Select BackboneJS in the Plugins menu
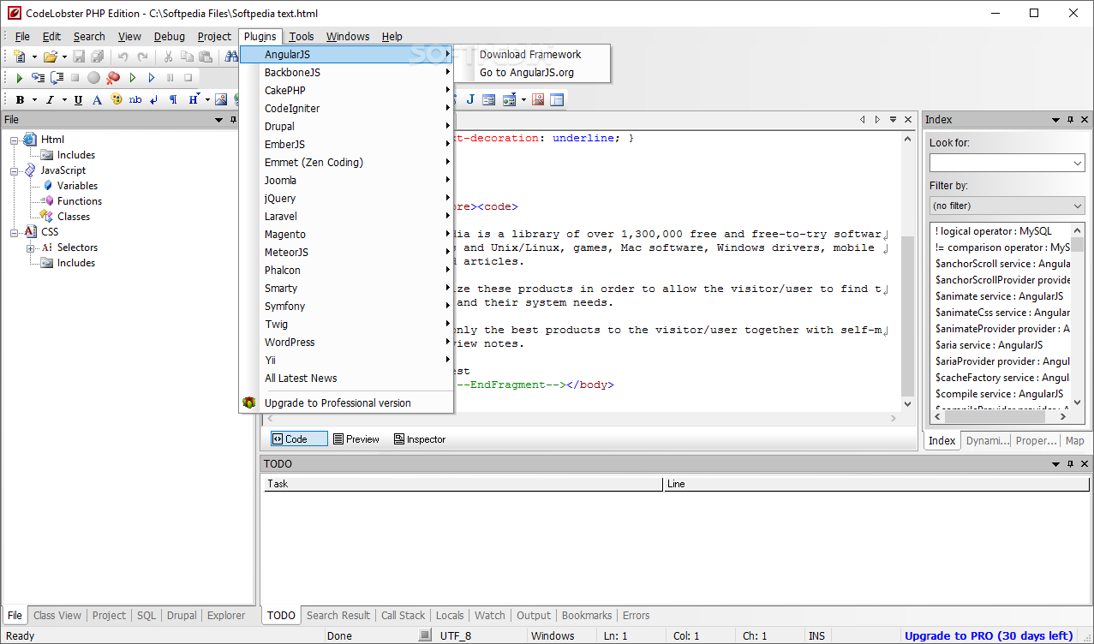Image resolution: width=1094 pixels, height=644 pixels. tap(347, 73)
